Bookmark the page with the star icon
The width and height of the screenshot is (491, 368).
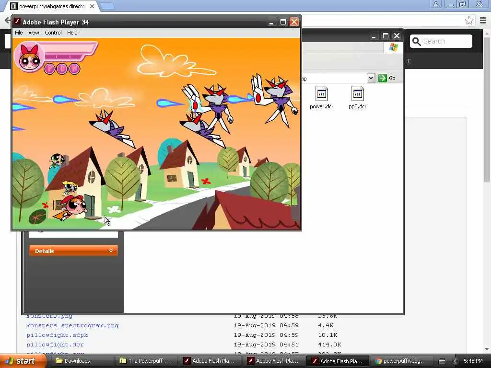tap(469, 21)
